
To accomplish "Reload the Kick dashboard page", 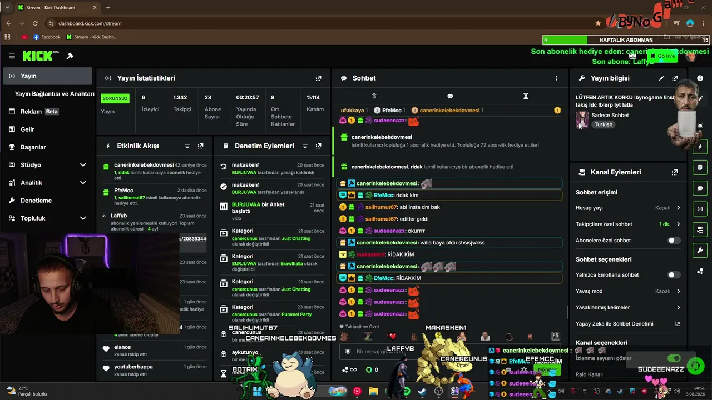I will point(35,23).
